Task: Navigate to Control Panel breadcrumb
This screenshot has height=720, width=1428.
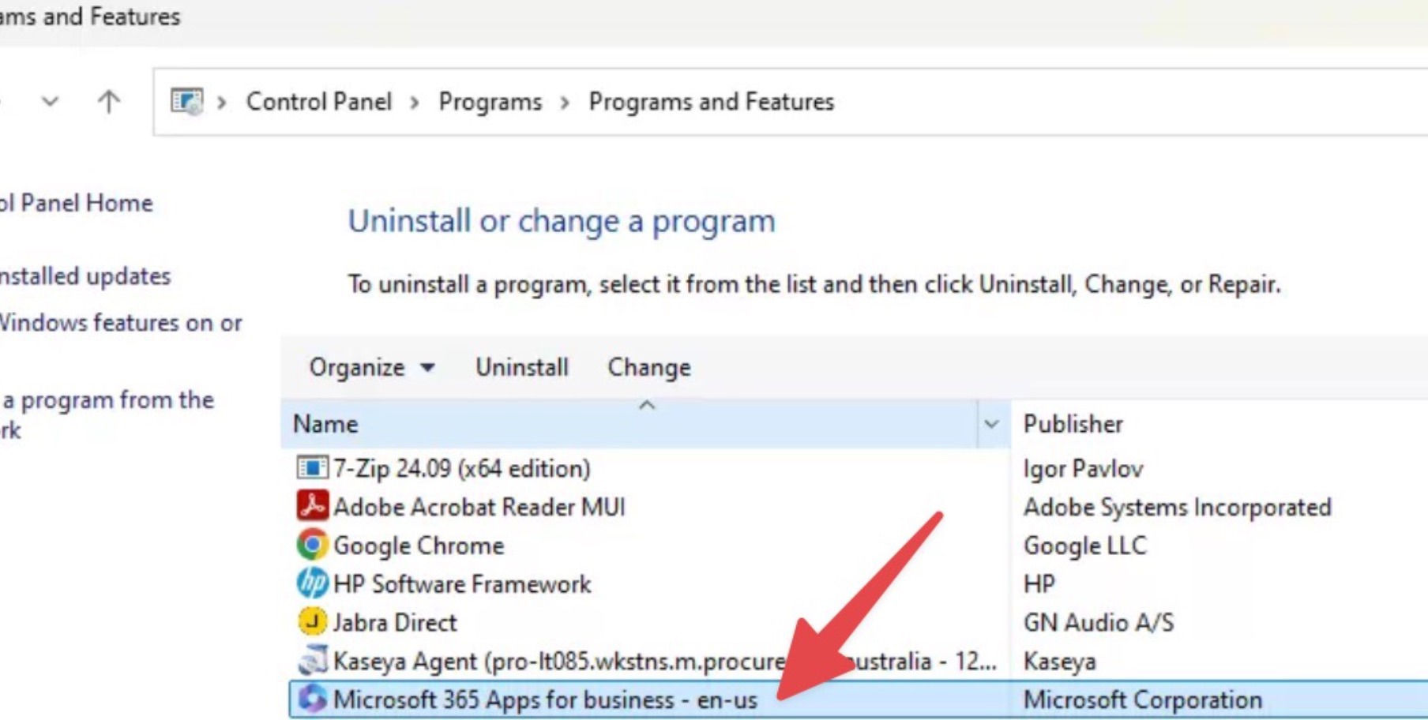Action: tap(319, 102)
